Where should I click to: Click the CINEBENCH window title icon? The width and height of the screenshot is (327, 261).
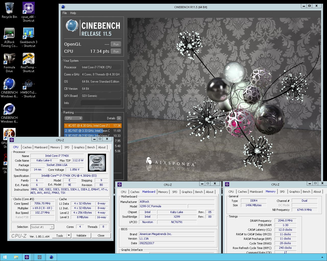[63, 7]
